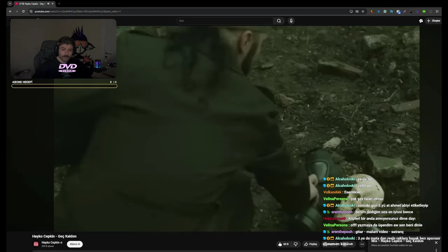Go forward in browser history
The height and width of the screenshot is (252, 448).
point(16,11)
